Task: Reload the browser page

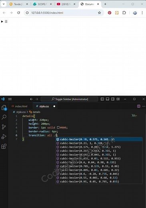Action: coord(18,13)
